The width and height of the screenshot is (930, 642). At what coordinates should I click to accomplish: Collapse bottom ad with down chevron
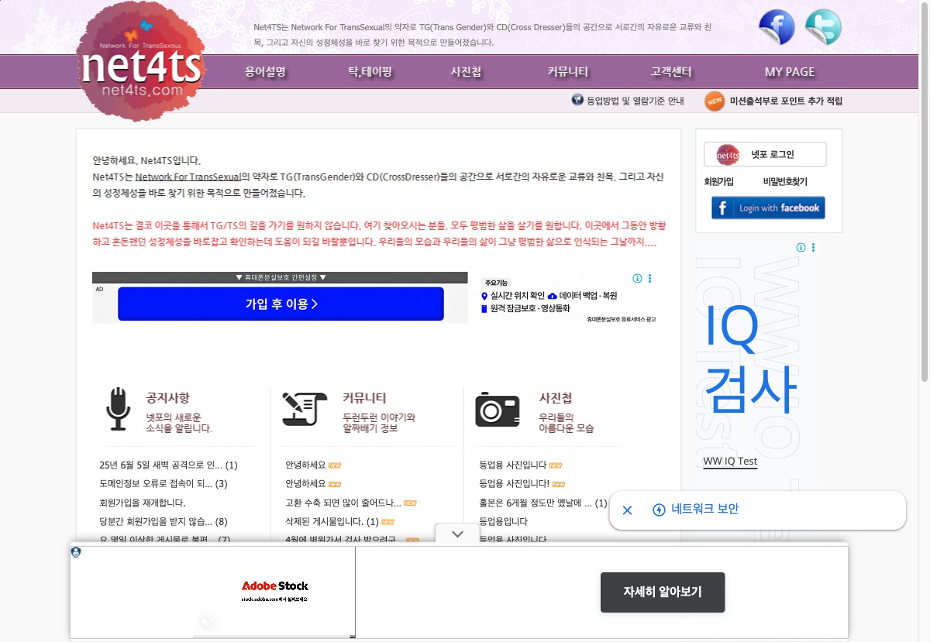point(457,534)
